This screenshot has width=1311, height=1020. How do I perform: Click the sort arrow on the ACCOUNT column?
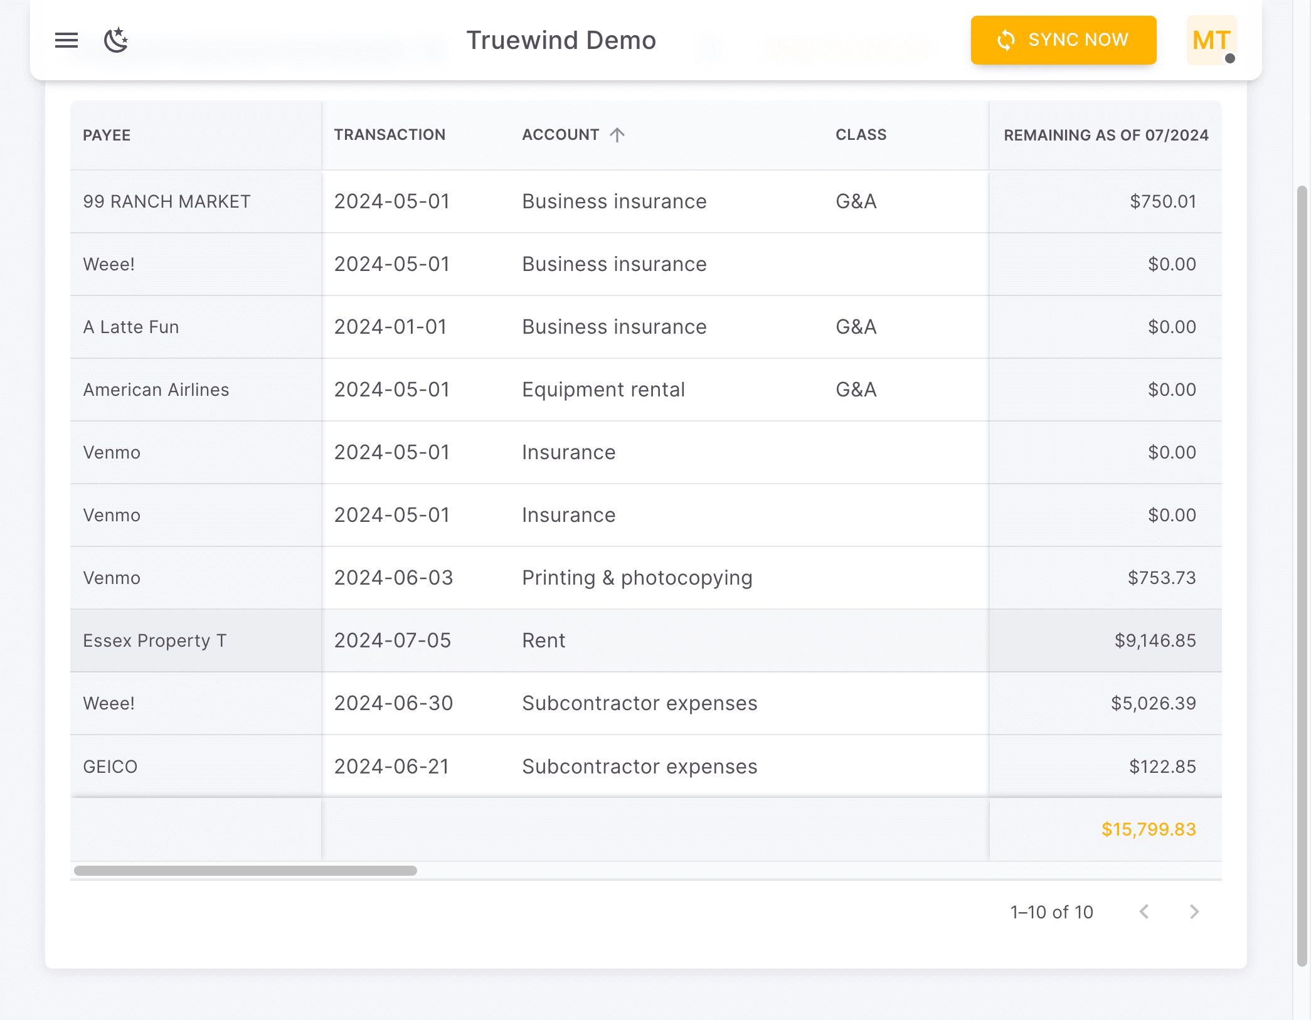click(618, 134)
